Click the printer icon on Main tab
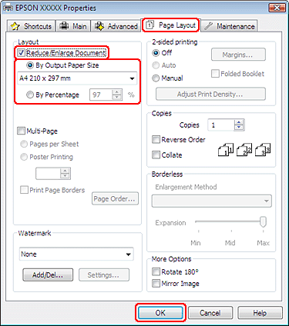 pyautogui.click(x=64, y=26)
